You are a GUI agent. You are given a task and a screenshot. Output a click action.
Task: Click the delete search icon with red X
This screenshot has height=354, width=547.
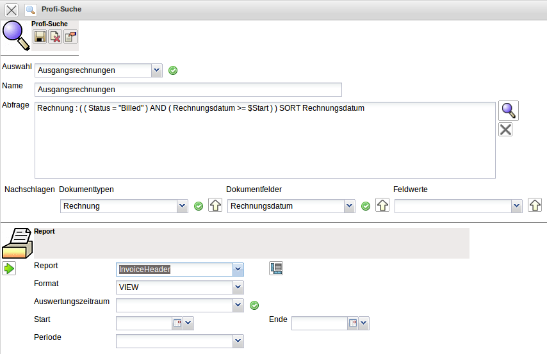click(x=55, y=37)
